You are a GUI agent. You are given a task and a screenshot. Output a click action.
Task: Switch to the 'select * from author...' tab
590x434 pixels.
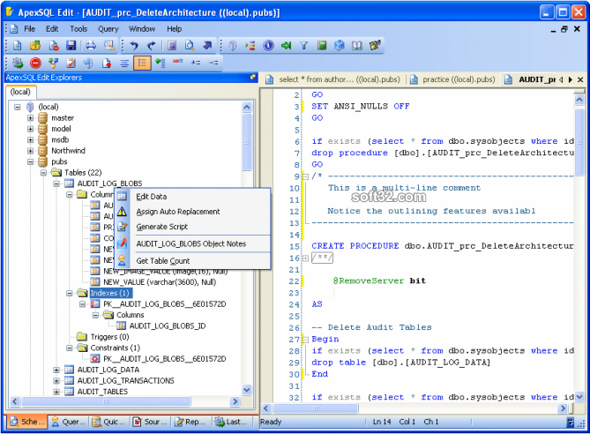pos(333,79)
